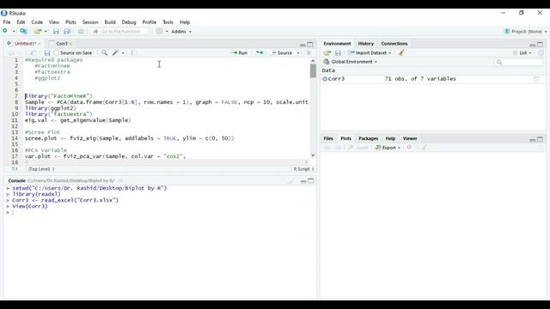The image size is (550, 309).
Task: Open the Profile menu
Action: (x=149, y=22)
